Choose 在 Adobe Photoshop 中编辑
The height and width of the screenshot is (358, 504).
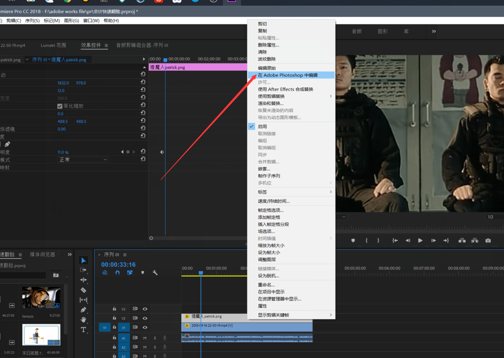[x=291, y=75]
